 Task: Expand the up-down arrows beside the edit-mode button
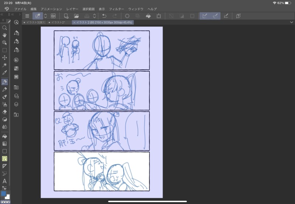45,16
